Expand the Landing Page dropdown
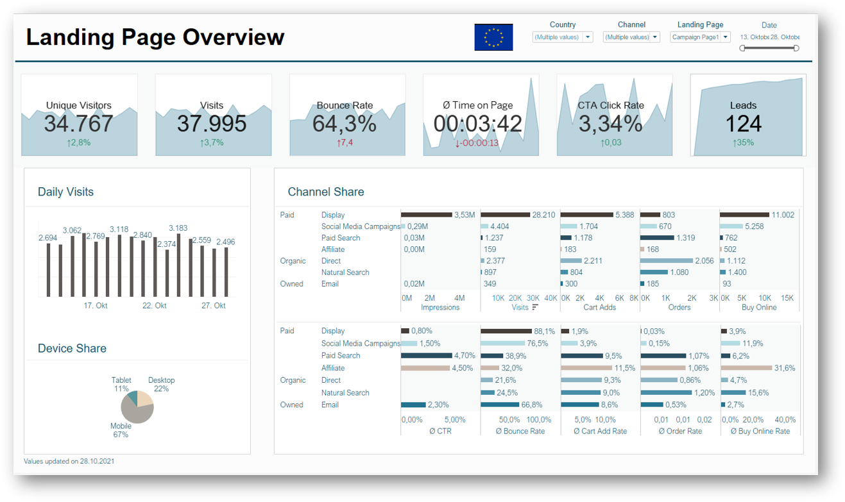845x502 pixels. [x=700, y=37]
